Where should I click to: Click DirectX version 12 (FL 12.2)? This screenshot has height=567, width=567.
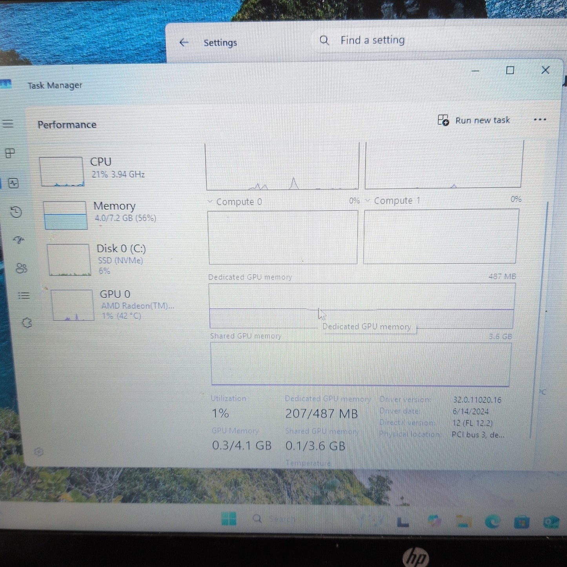click(472, 423)
